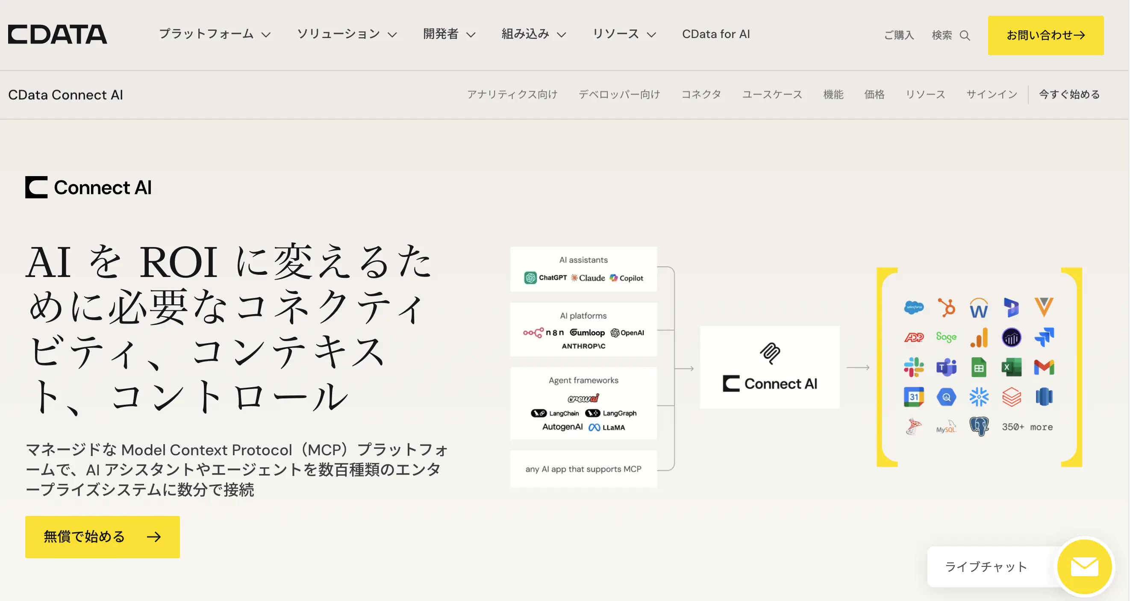Click the Microsoft Excel icon
Viewport: 1130px width, 601px height.
click(x=1011, y=367)
